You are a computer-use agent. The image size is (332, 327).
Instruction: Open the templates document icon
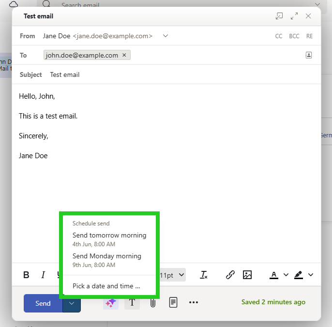tap(173, 303)
